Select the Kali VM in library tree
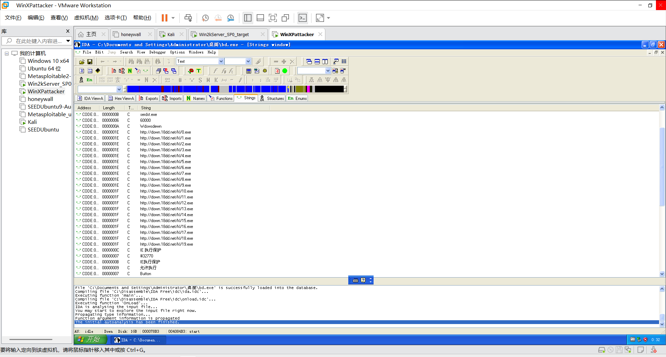Screen dimensions: 666x357 click(32, 122)
